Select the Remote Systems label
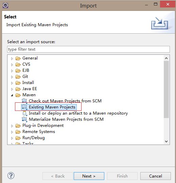 (x=39, y=132)
